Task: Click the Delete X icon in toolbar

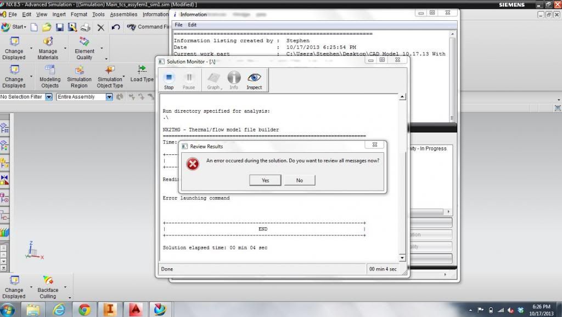Action: tap(101, 27)
